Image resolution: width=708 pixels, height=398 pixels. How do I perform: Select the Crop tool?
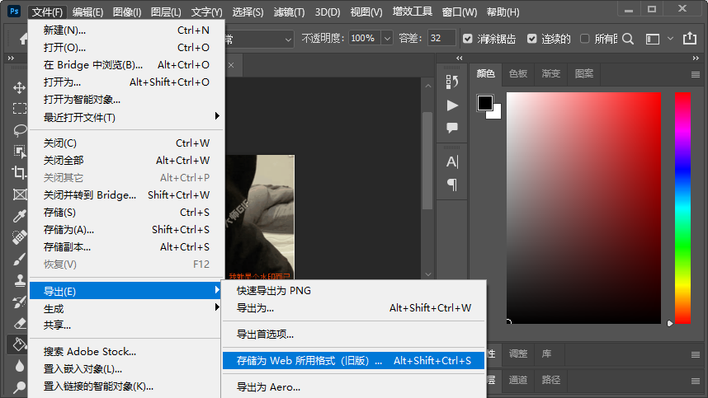pos(19,173)
